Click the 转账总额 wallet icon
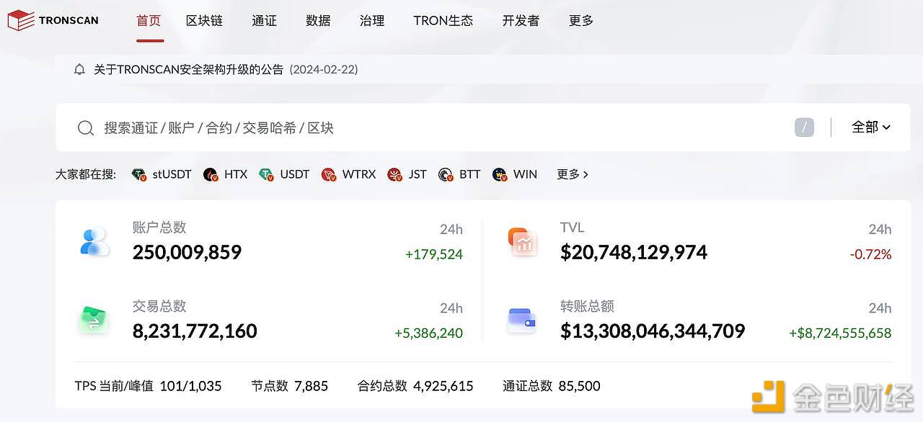923x422 pixels. click(521, 320)
